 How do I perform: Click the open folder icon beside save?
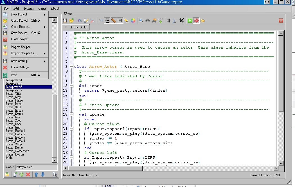pos(71,21)
